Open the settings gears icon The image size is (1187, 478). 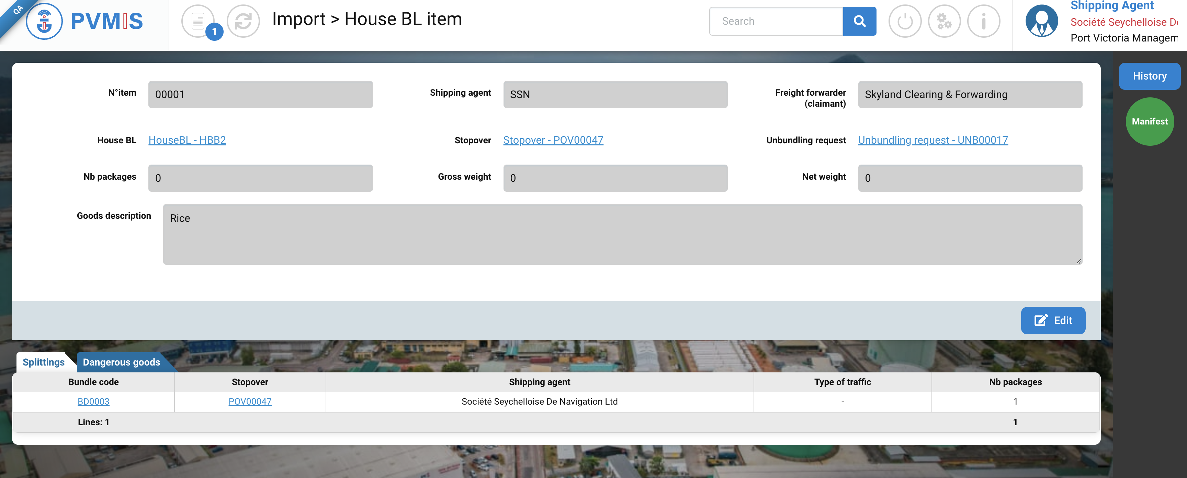[x=944, y=21]
